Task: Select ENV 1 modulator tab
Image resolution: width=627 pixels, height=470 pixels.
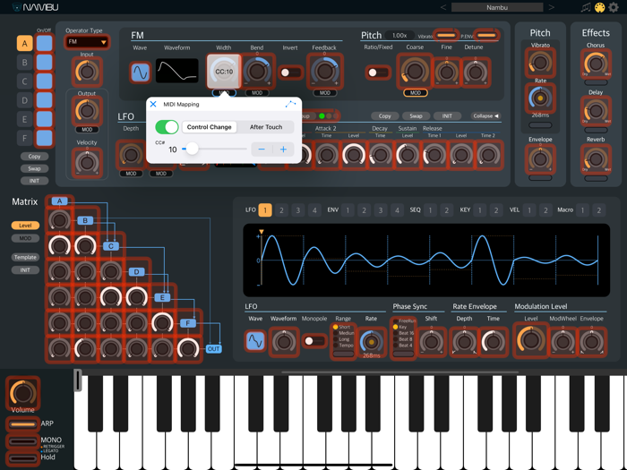Action: point(348,209)
